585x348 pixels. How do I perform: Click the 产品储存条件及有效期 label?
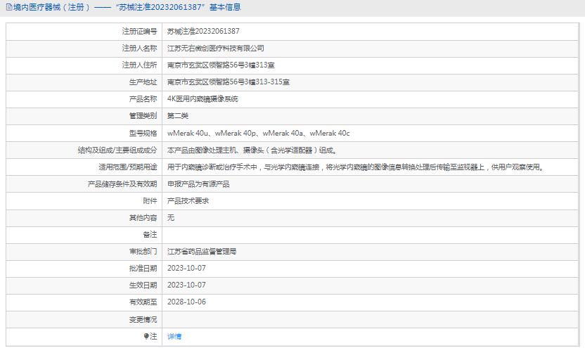point(122,184)
